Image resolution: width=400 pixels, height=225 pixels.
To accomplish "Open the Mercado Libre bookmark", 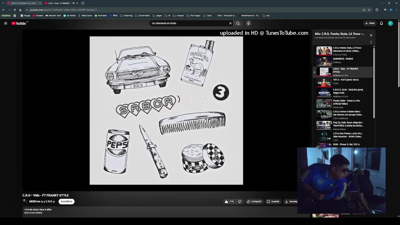I will coord(53,16).
